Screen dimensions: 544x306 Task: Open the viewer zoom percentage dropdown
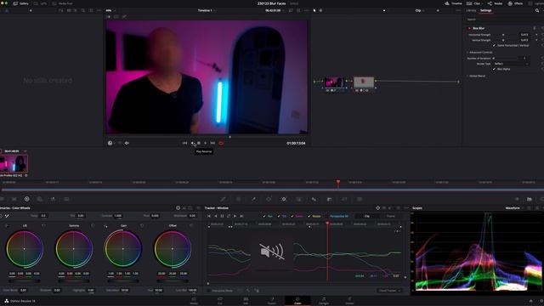(x=110, y=11)
